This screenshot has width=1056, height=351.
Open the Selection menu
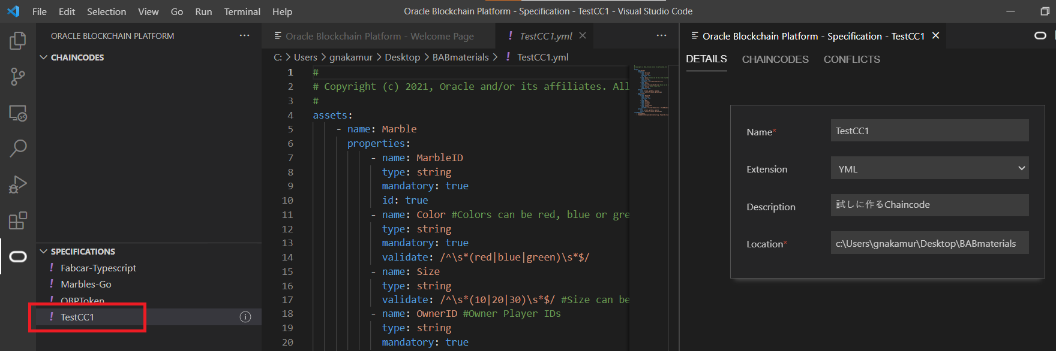[106, 11]
